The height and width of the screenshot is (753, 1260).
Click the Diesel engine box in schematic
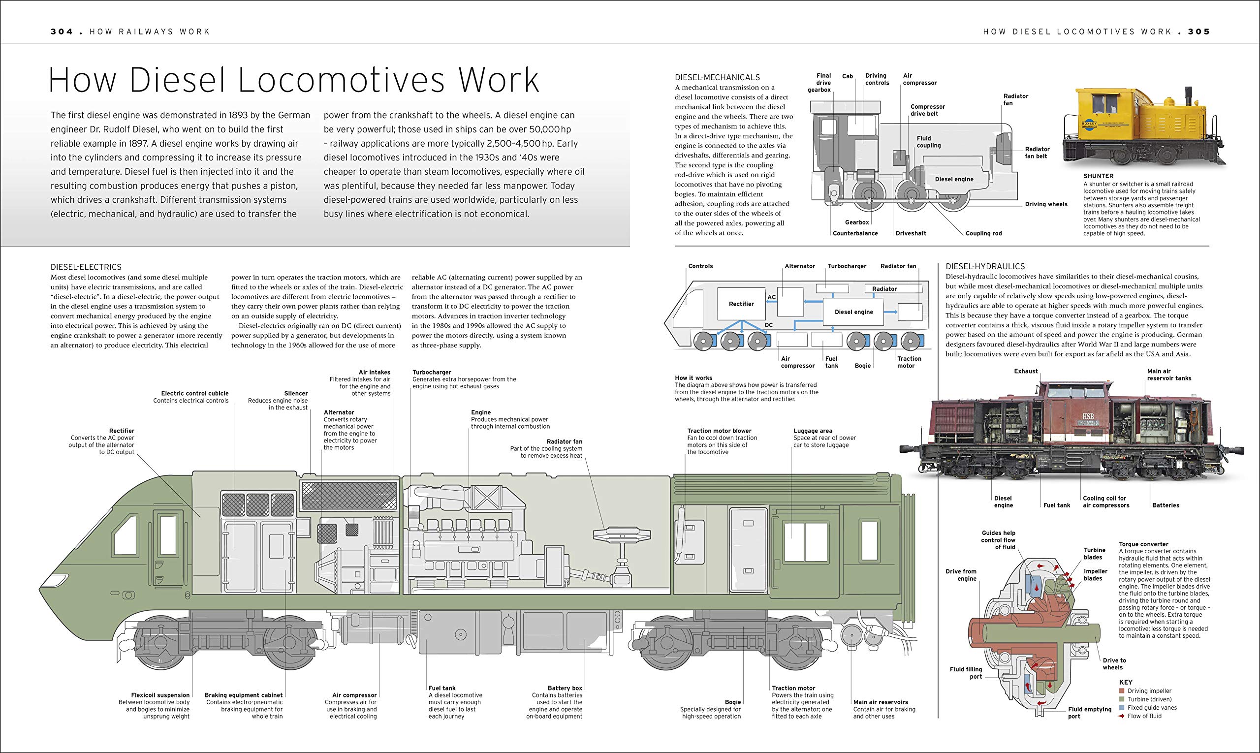(853, 312)
